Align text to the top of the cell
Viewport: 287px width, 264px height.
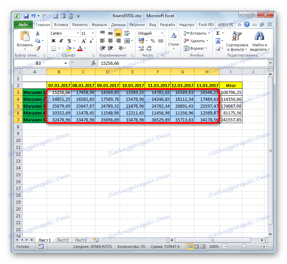pyautogui.click(x=103, y=33)
